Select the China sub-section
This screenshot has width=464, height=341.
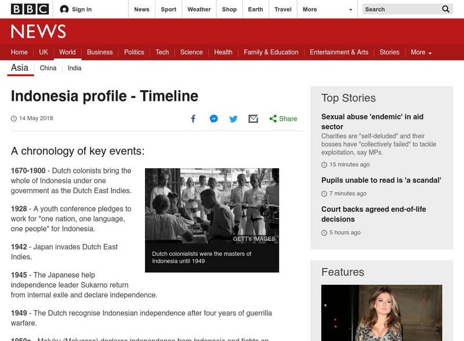[x=48, y=68]
